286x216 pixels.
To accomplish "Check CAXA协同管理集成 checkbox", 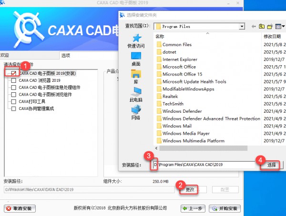I will [x=14, y=109].
